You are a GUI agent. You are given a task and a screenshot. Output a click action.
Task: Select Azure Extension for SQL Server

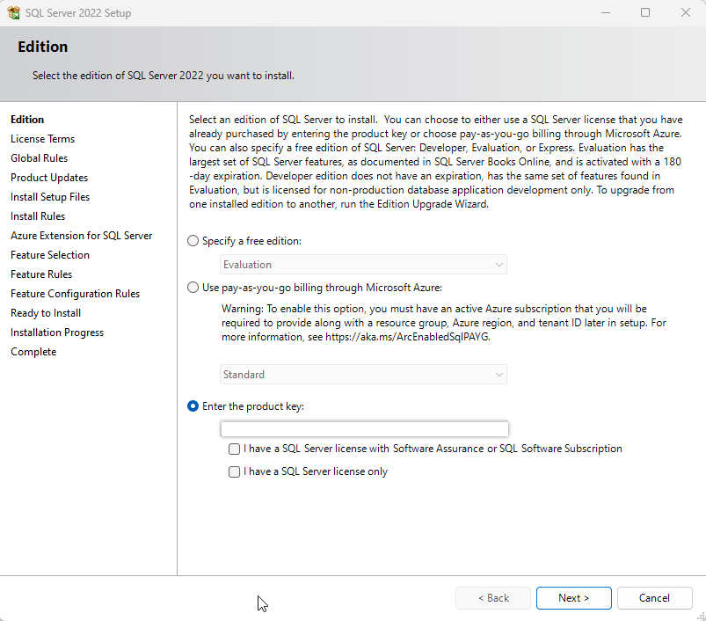[x=82, y=235]
